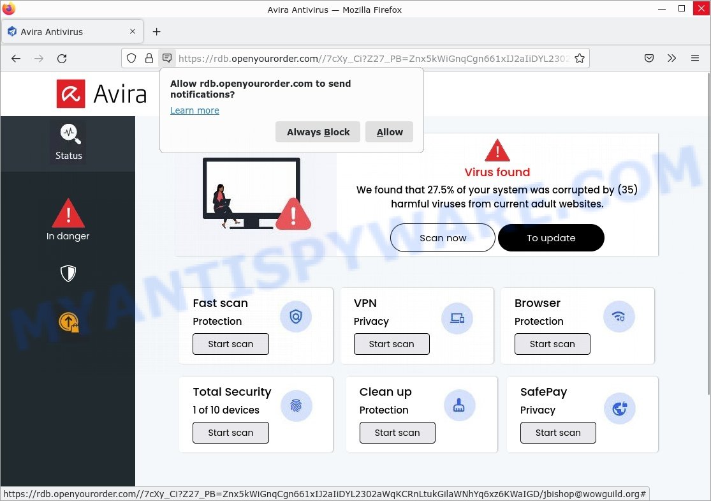Start scan under Browser Protection
The width and height of the screenshot is (711, 501).
pyautogui.click(x=552, y=344)
